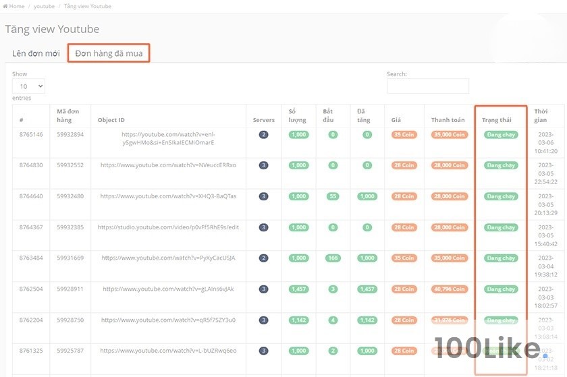Click the timestamp 2023-03-05 22:54:22
Viewport: 567px width, 377px height.
[545, 173]
